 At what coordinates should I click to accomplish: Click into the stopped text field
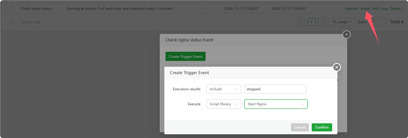pyautogui.click(x=275, y=89)
